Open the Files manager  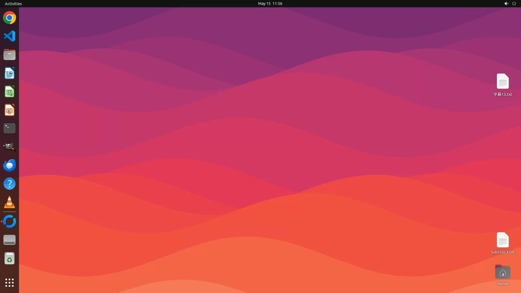click(x=9, y=55)
